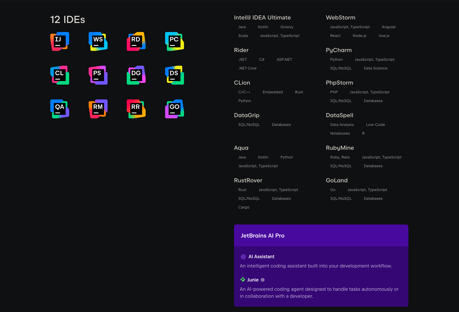Click Databases under DataGrip

(281, 125)
